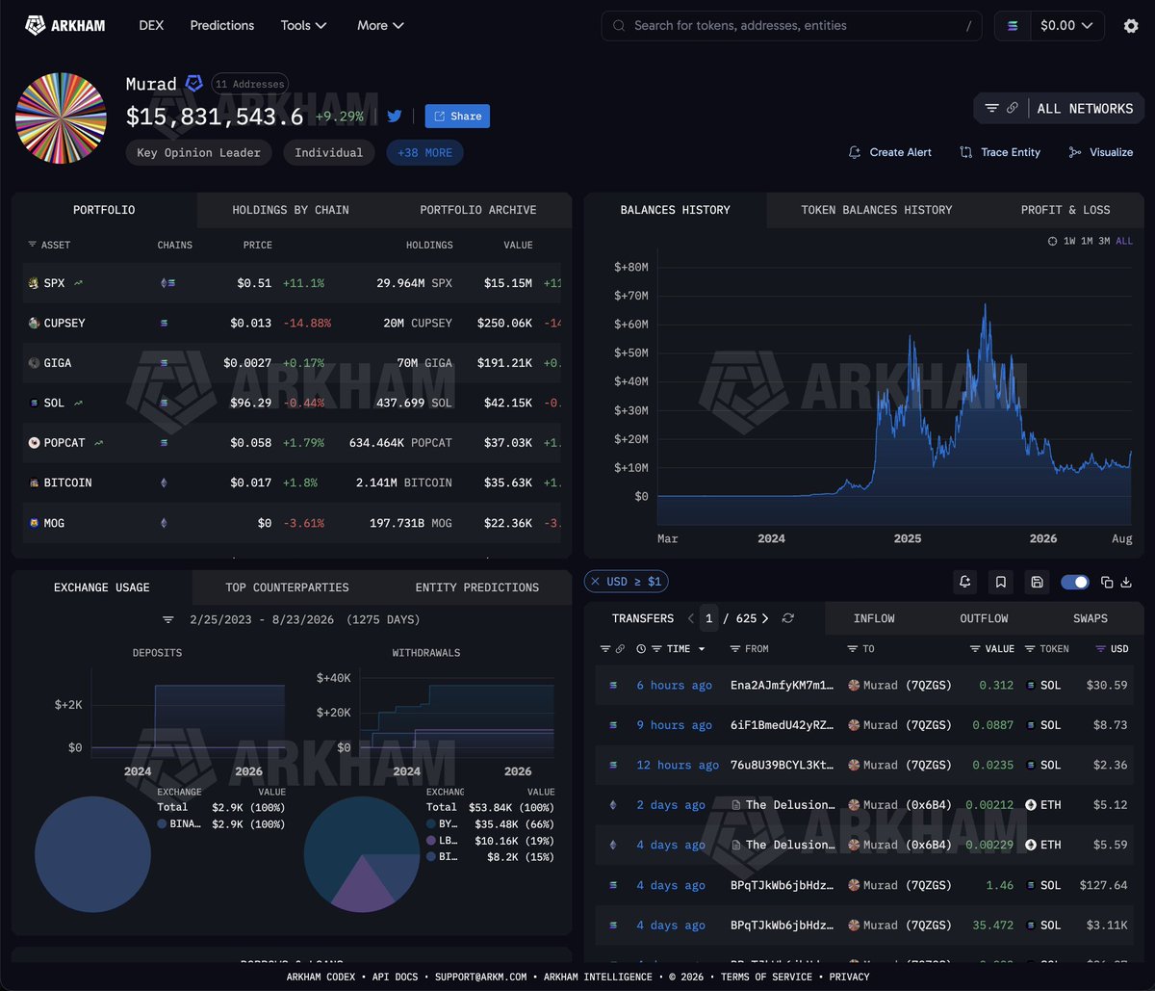The image size is (1155, 991).
Task: Click the chart settings circle icon beside 1W
Action: pyautogui.click(x=1052, y=241)
